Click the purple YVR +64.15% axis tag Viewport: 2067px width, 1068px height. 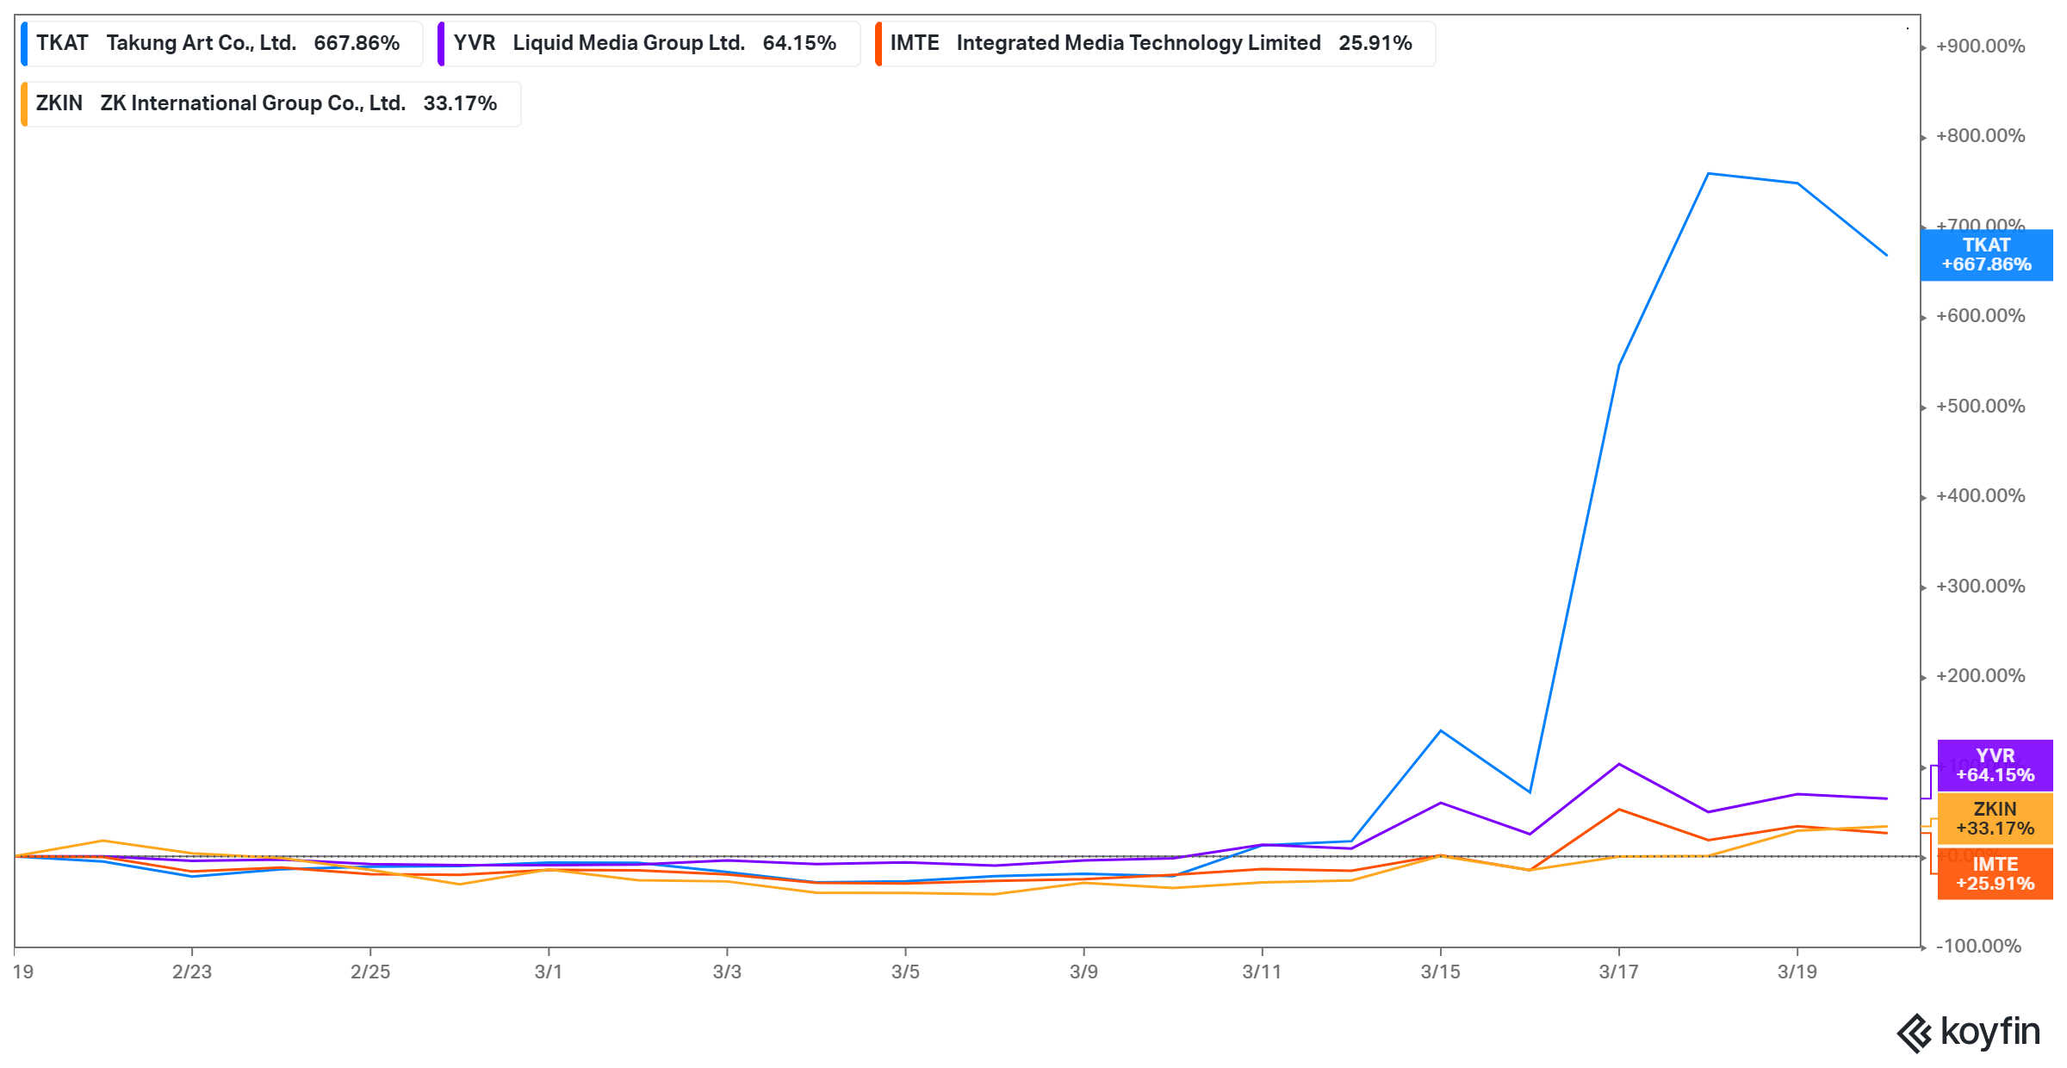1995,766
